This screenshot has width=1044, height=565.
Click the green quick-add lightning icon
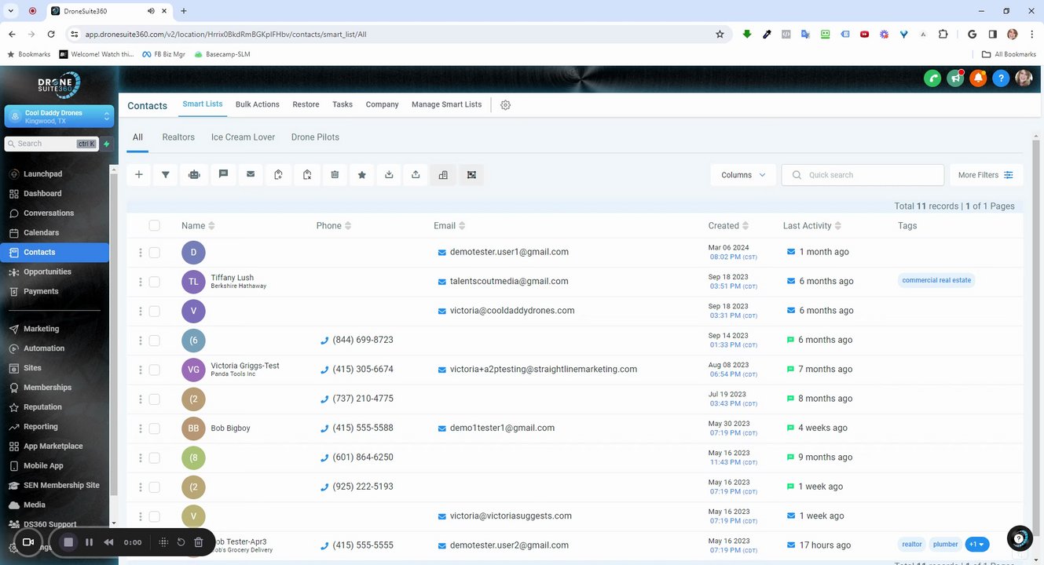(107, 144)
